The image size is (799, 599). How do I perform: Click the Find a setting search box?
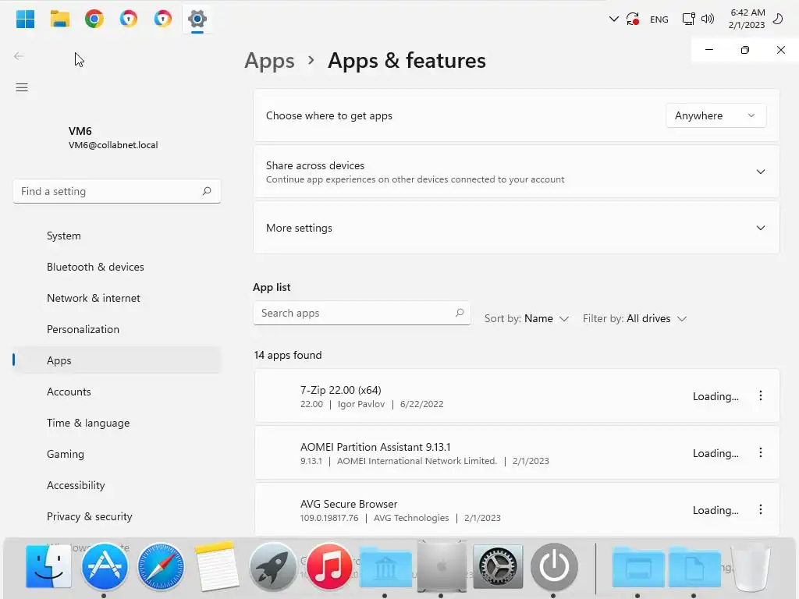[x=117, y=192]
